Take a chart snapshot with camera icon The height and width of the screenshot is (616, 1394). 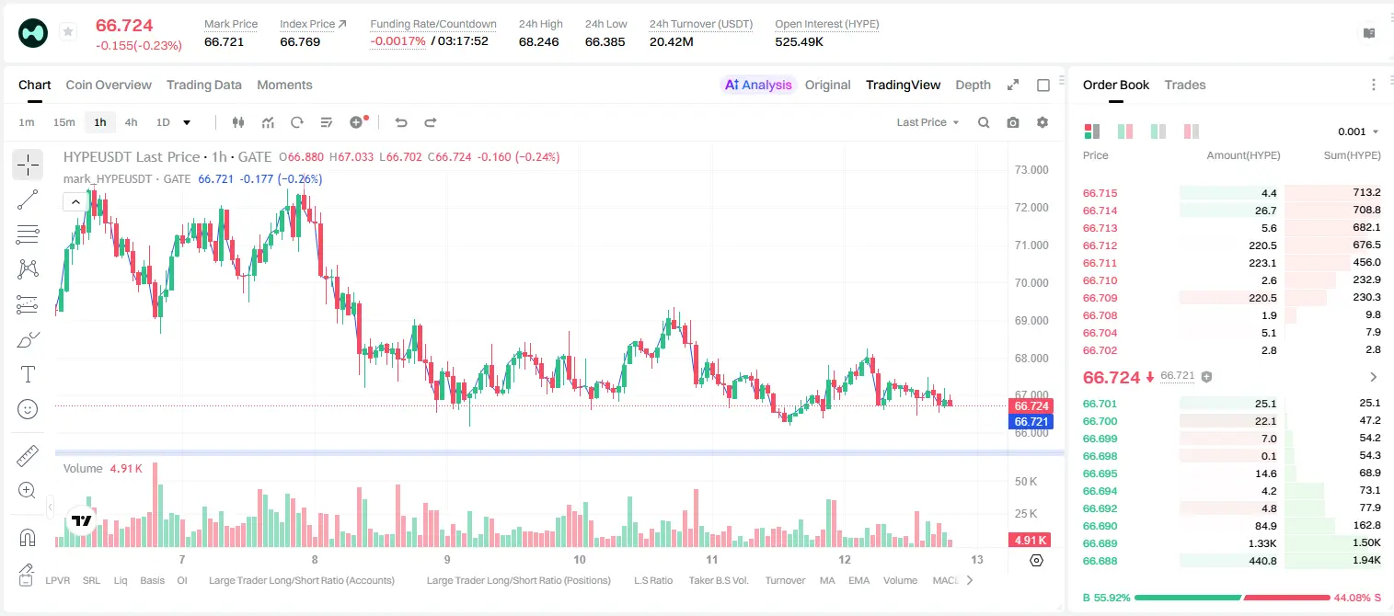pos(1013,122)
